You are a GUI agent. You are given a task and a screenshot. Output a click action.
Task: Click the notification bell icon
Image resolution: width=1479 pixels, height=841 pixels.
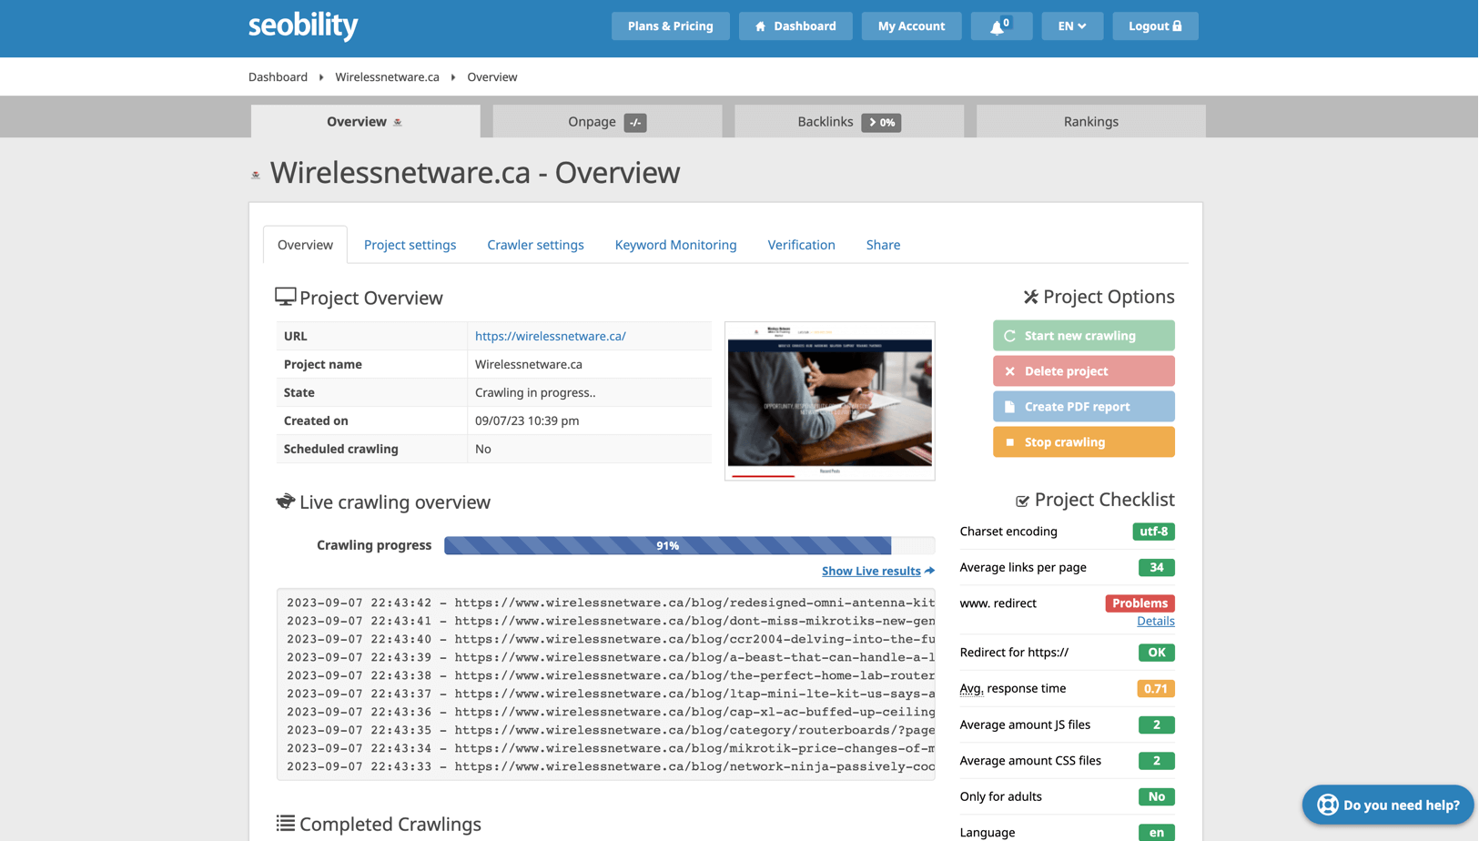point(1000,26)
